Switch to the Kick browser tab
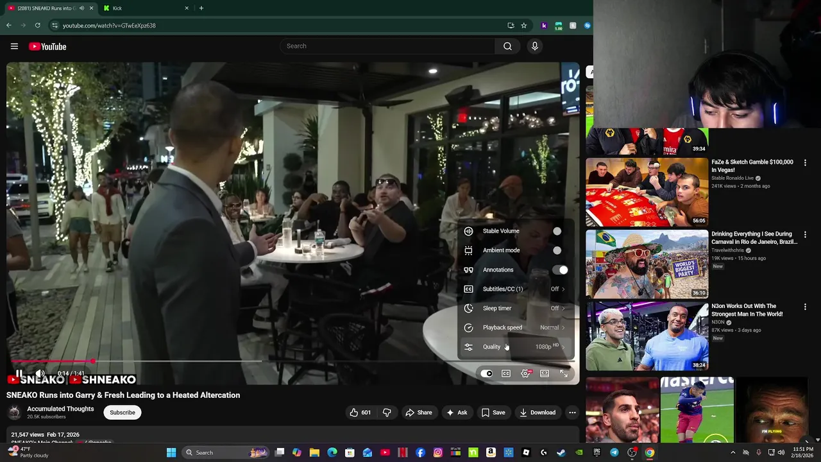 146,8
